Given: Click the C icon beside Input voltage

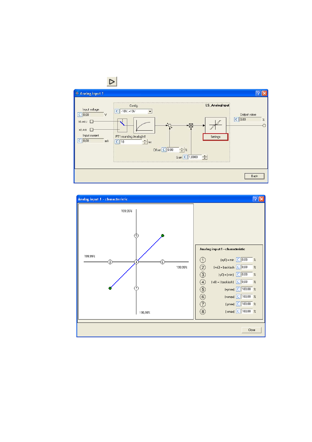Looking at the screenshot, I should tap(79, 115).
